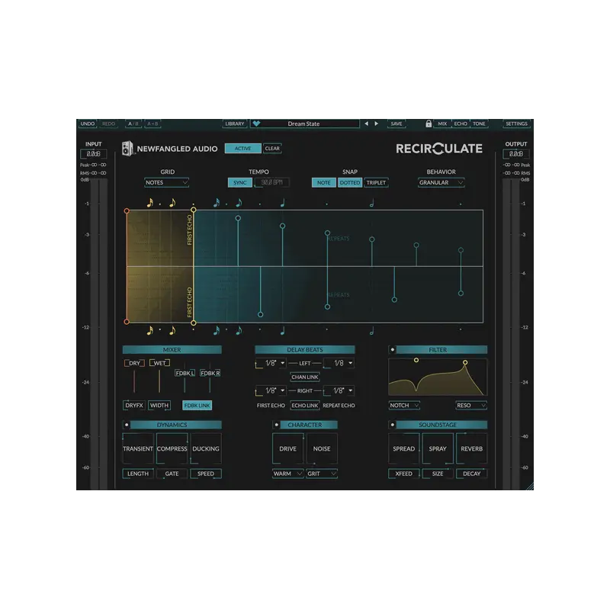Toggle the Character section power dot
The height and width of the screenshot is (610, 610).
[277, 425]
